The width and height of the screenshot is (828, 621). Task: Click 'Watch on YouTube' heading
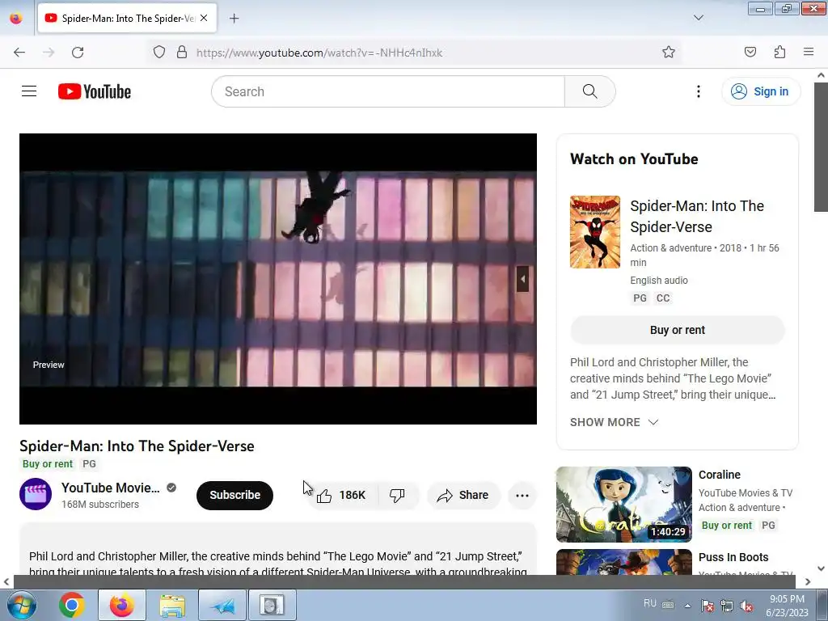634,159
